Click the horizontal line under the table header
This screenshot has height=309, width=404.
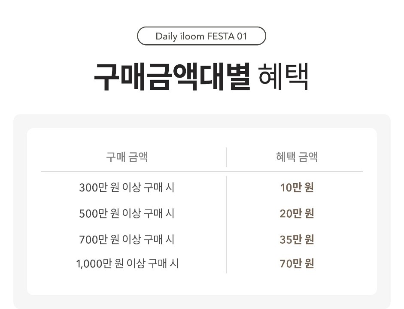[129, 171]
